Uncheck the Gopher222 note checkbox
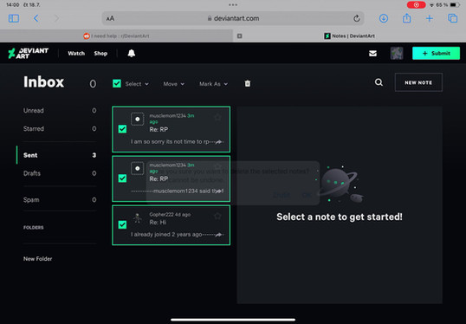 pyautogui.click(x=122, y=224)
